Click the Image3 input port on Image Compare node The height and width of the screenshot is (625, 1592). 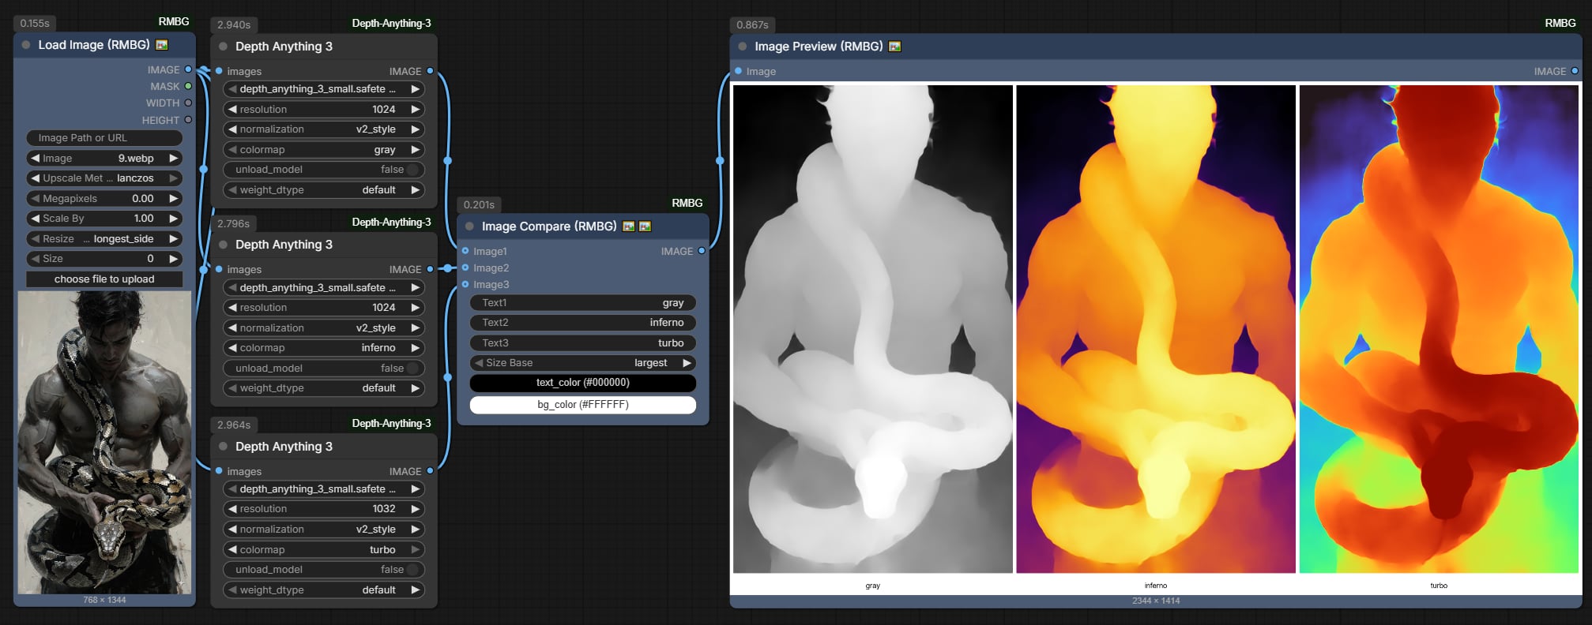(465, 284)
